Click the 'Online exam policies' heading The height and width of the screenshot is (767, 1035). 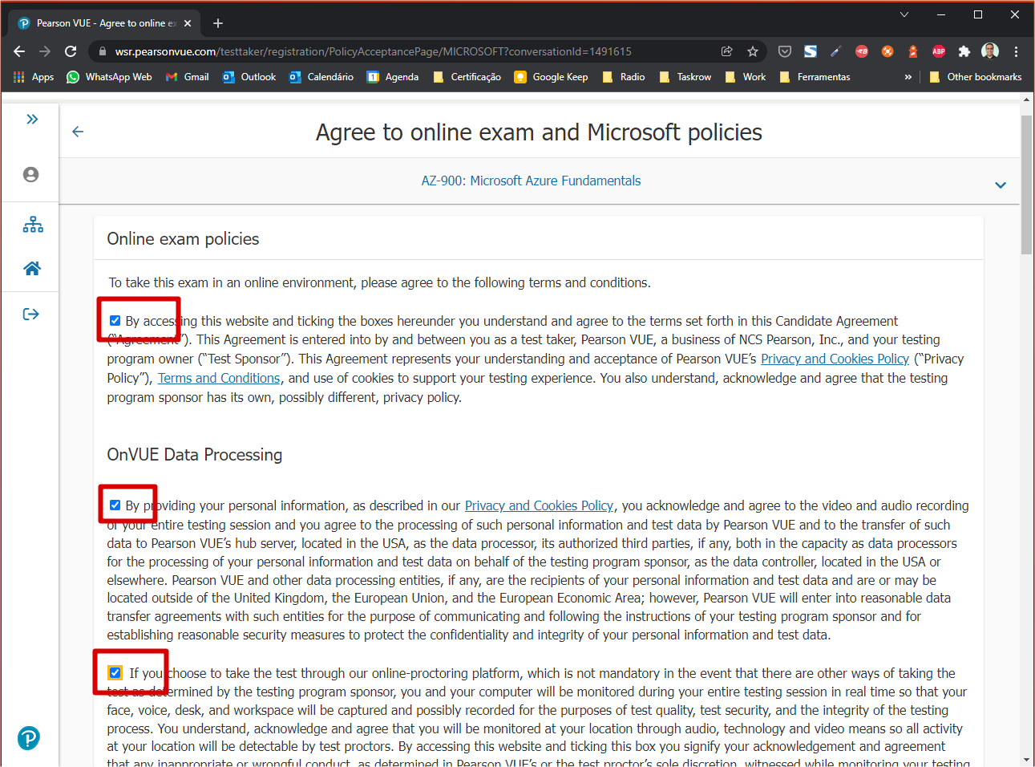pyautogui.click(x=183, y=239)
